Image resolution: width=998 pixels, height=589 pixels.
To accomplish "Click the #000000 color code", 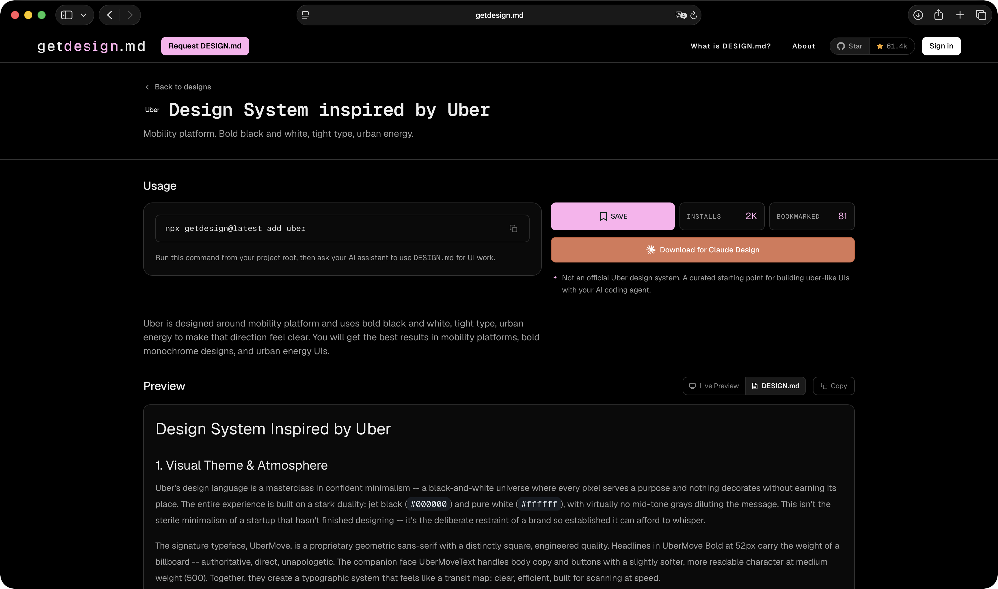I will (429, 504).
